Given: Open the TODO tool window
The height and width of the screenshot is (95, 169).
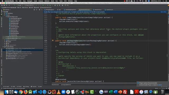Looking at the screenshot, I should pos(13,87).
